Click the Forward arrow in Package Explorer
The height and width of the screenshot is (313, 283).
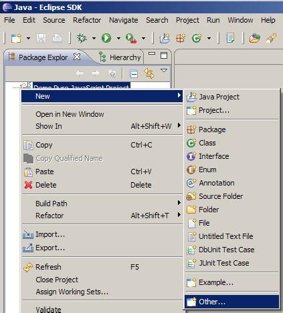tap(96, 73)
